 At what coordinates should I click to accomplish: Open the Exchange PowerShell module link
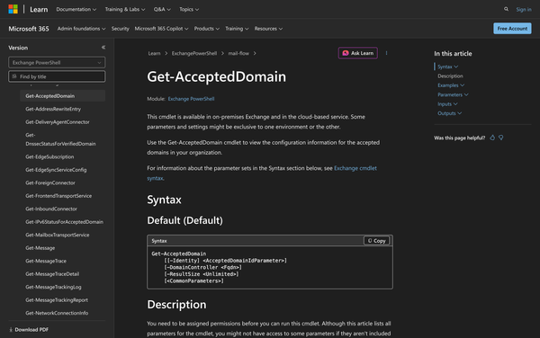point(191,99)
